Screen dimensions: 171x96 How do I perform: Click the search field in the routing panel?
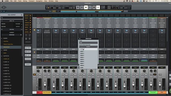point(12,18)
